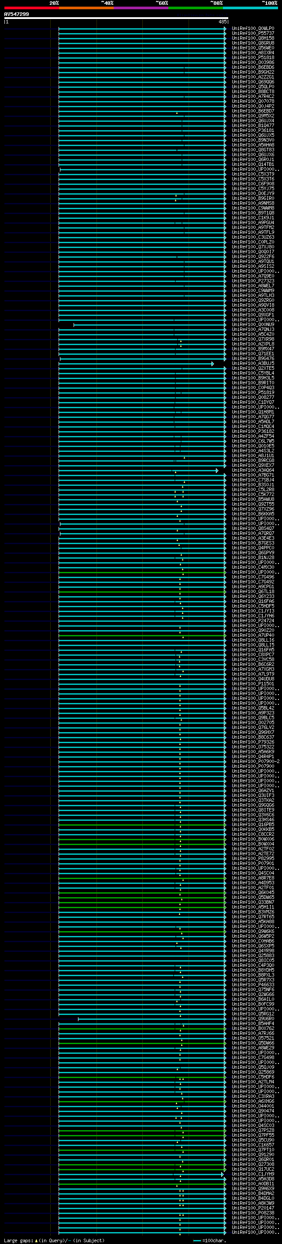Click the white AV547299 query bar

(116, 18)
